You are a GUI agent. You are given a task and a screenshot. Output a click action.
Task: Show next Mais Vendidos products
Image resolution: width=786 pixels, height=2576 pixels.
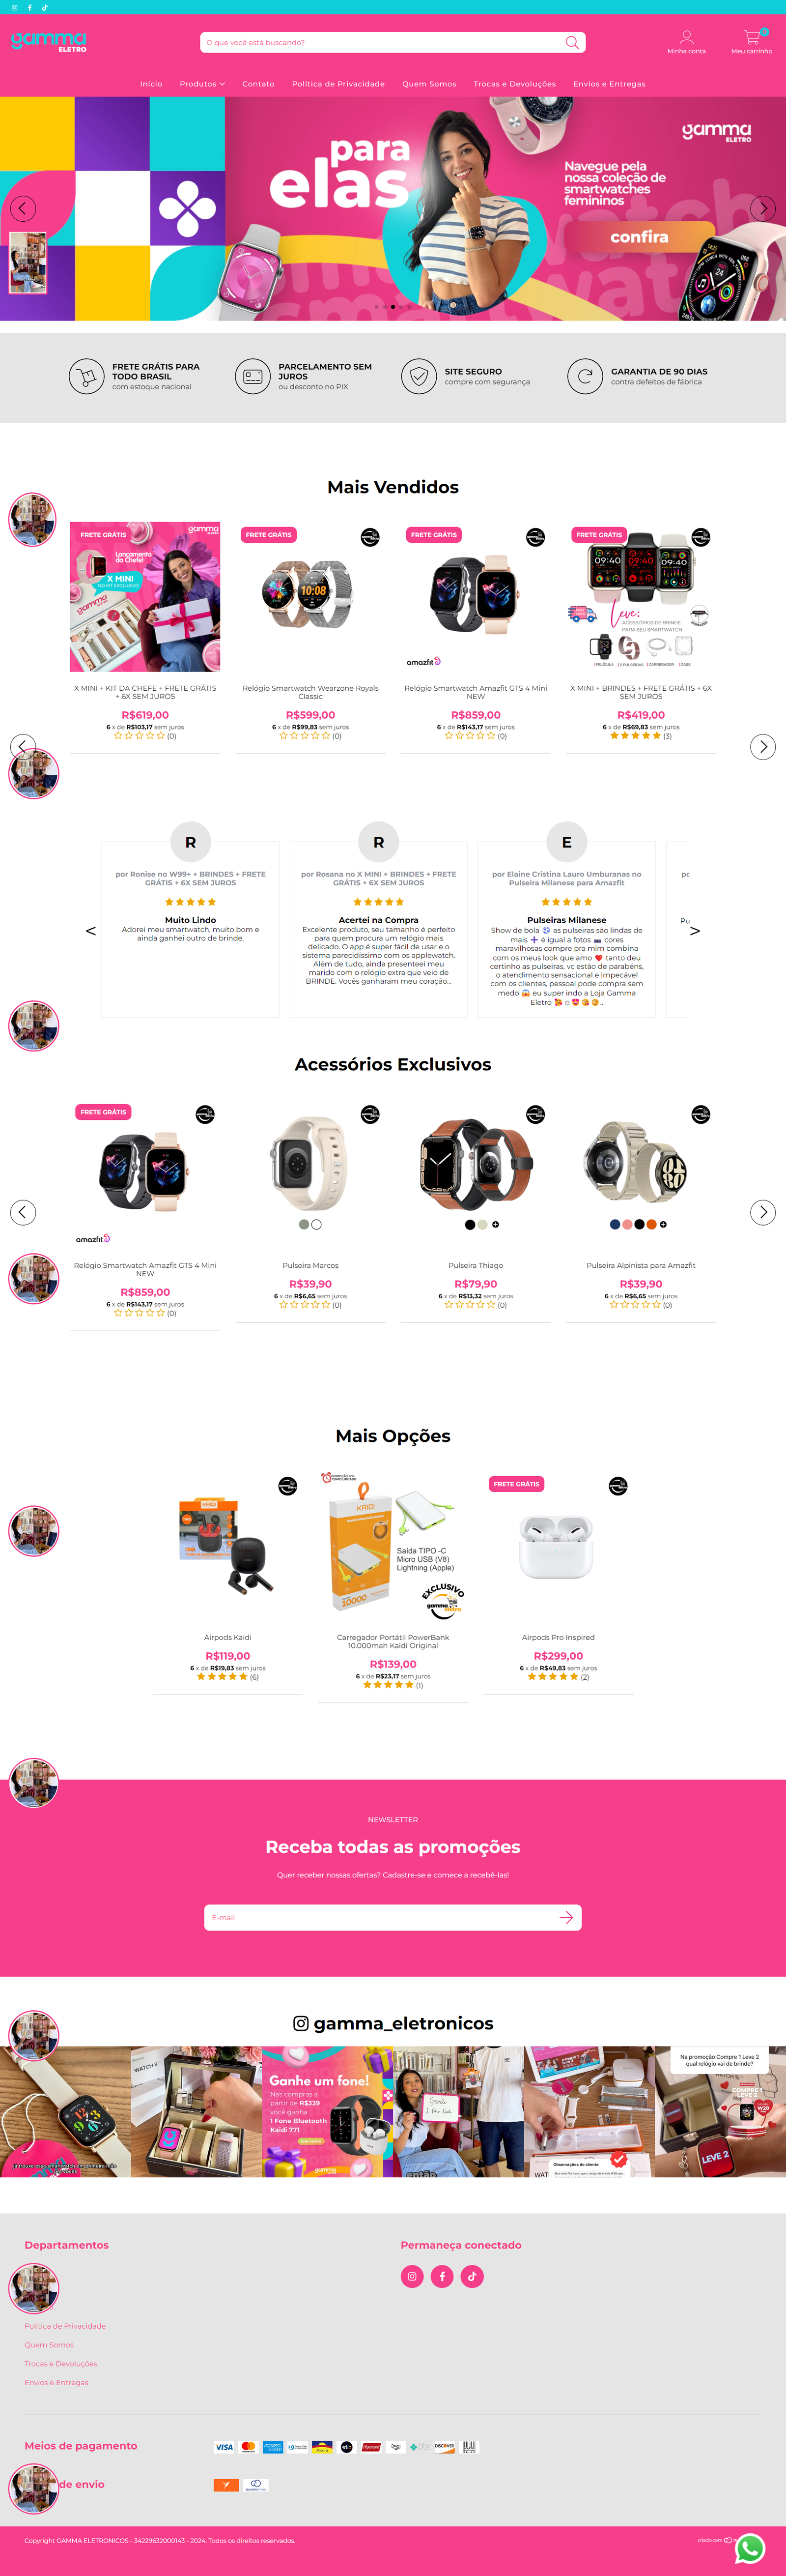[763, 747]
